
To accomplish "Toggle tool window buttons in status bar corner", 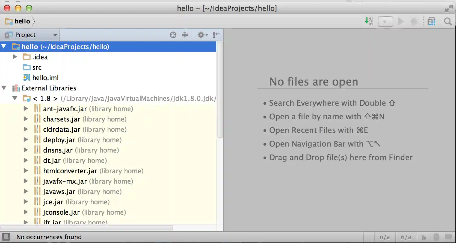I will click(6, 237).
